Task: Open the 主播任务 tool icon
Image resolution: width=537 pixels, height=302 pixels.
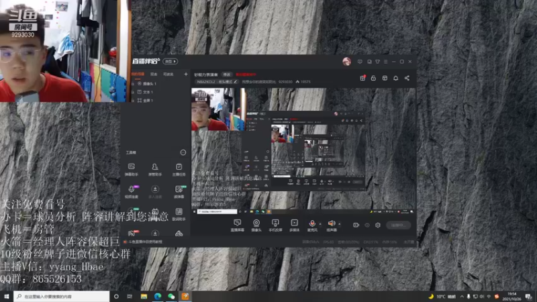Action: point(179,170)
